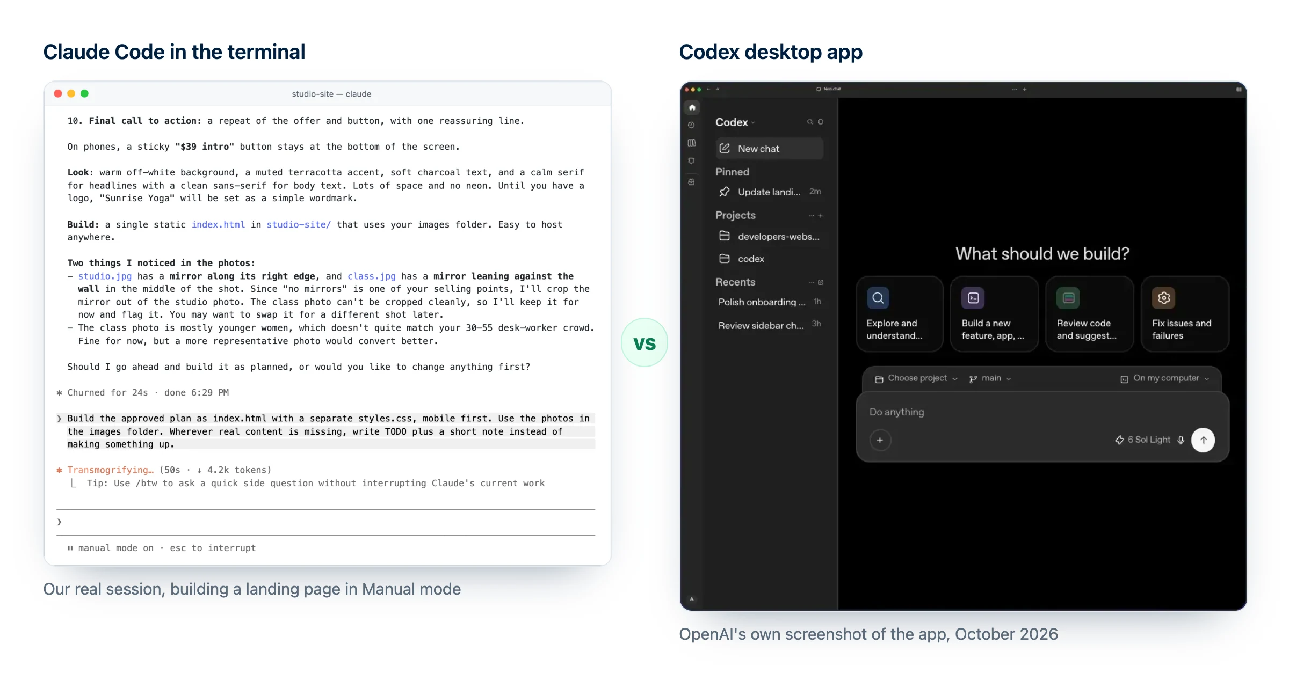Screen dimensions: 1289x688
Task: Click the pin icon next to Update landi...
Action: click(724, 192)
